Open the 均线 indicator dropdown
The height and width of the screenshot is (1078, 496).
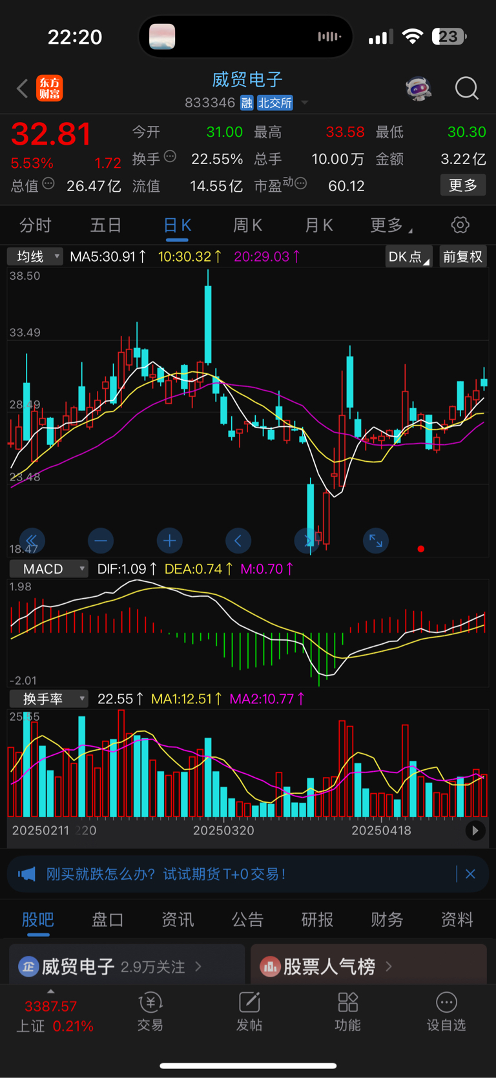[36, 256]
